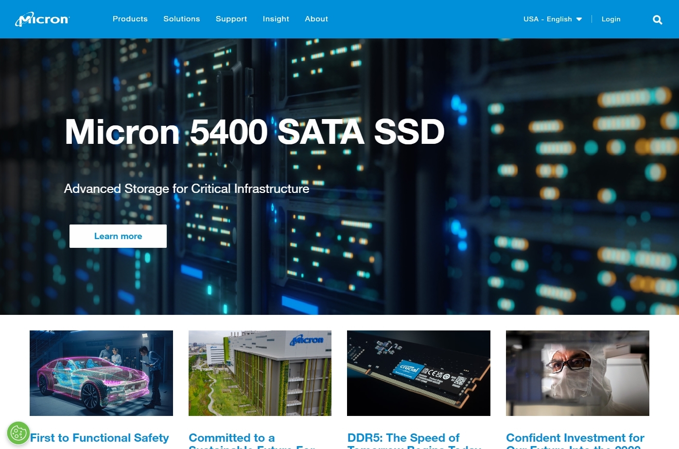Screen dimensions: 679x449
Task: Open cookie preferences icon
Action: [x=18, y=433]
